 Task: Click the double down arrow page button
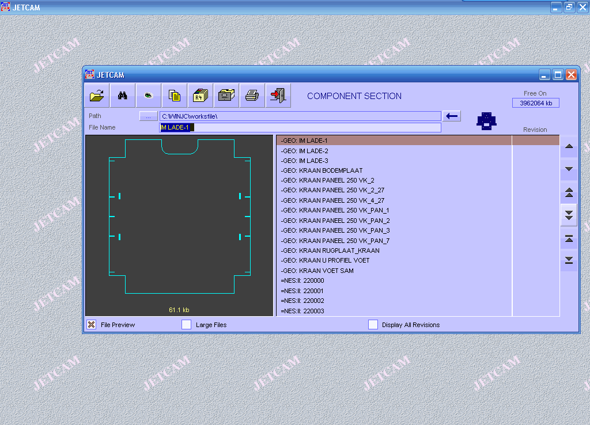569,215
